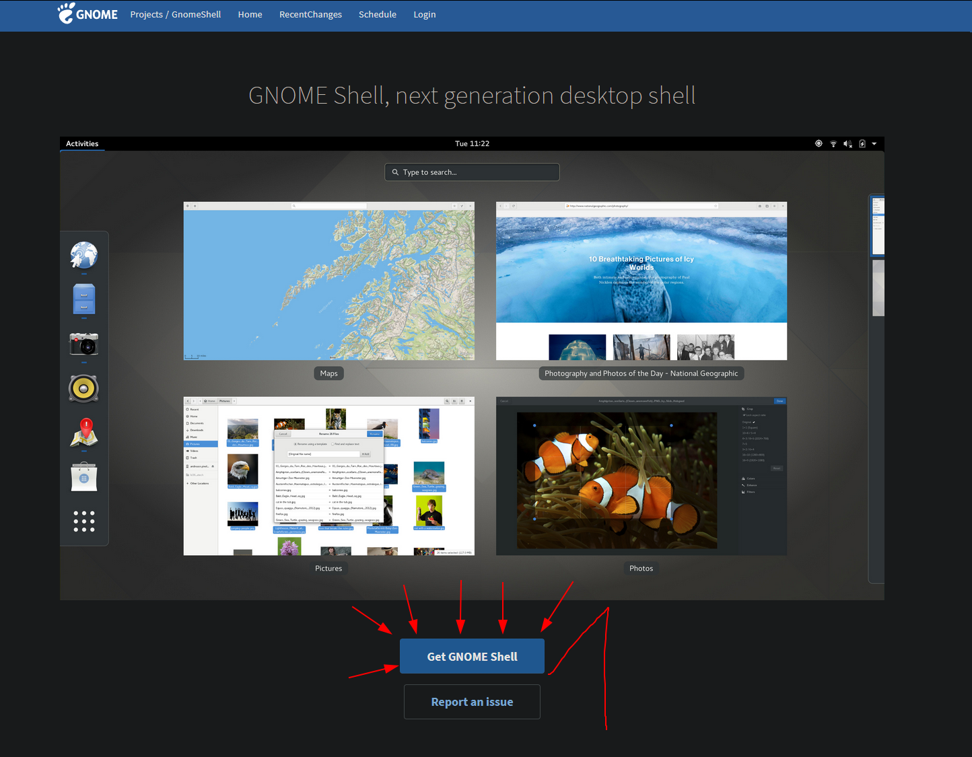
Task: Click Activities in the top bar
Action: tap(82, 143)
